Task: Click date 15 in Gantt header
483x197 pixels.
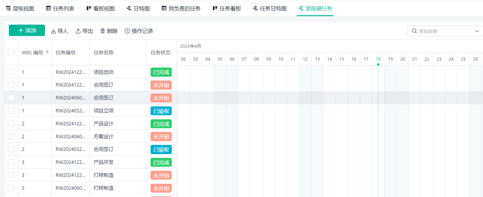Action: tap(342, 59)
